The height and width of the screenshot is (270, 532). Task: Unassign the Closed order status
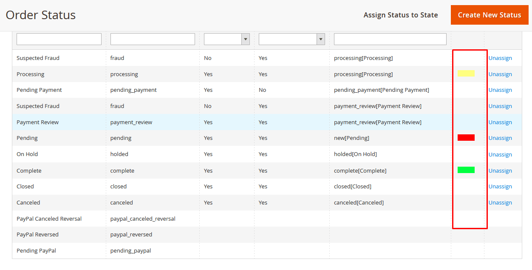(500, 186)
